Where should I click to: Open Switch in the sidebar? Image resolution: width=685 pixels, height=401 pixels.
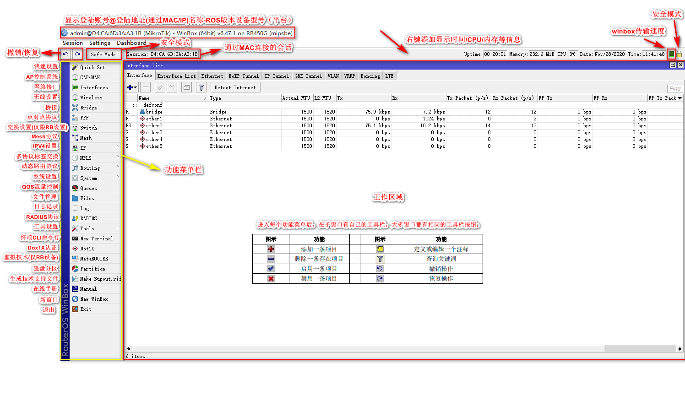(x=96, y=128)
